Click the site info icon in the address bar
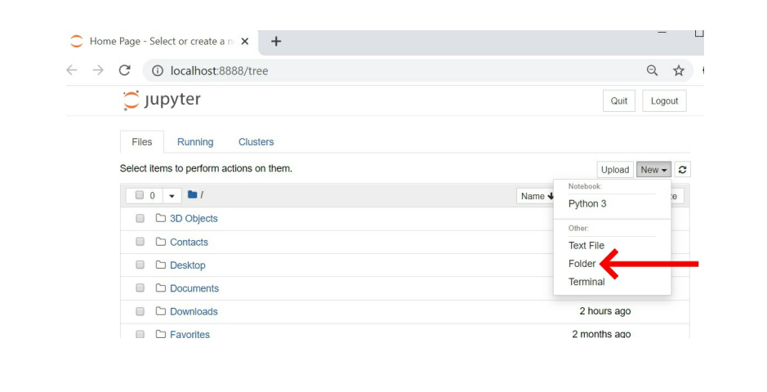767x392 pixels. click(x=158, y=71)
